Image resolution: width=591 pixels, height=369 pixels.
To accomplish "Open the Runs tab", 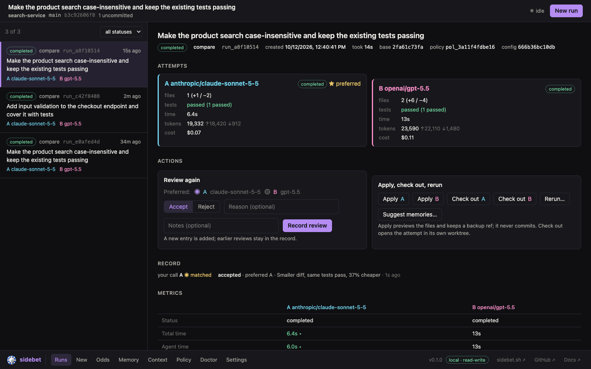I will click(x=61, y=360).
